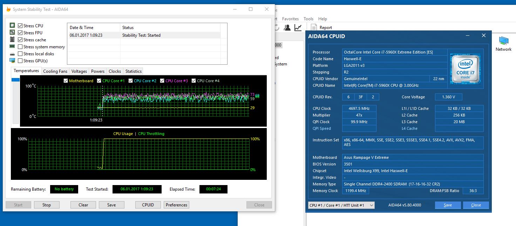Click the monitor icon beside Stress GPU(s)
516x226 pixels.
[x=12, y=61]
